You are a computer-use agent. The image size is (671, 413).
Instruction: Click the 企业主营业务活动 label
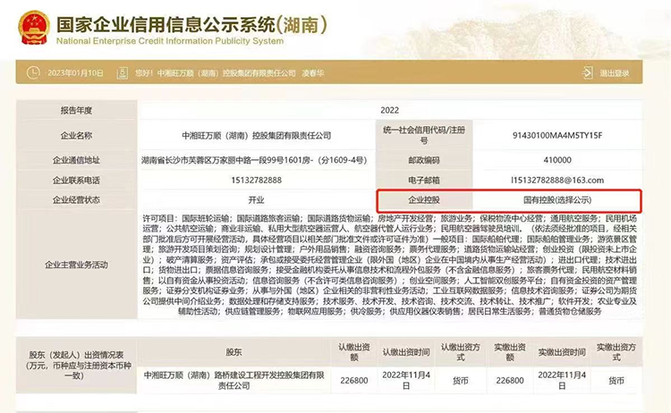(x=76, y=265)
